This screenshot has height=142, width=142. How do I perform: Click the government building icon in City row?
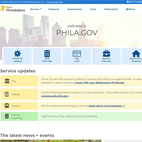tap(7, 81)
